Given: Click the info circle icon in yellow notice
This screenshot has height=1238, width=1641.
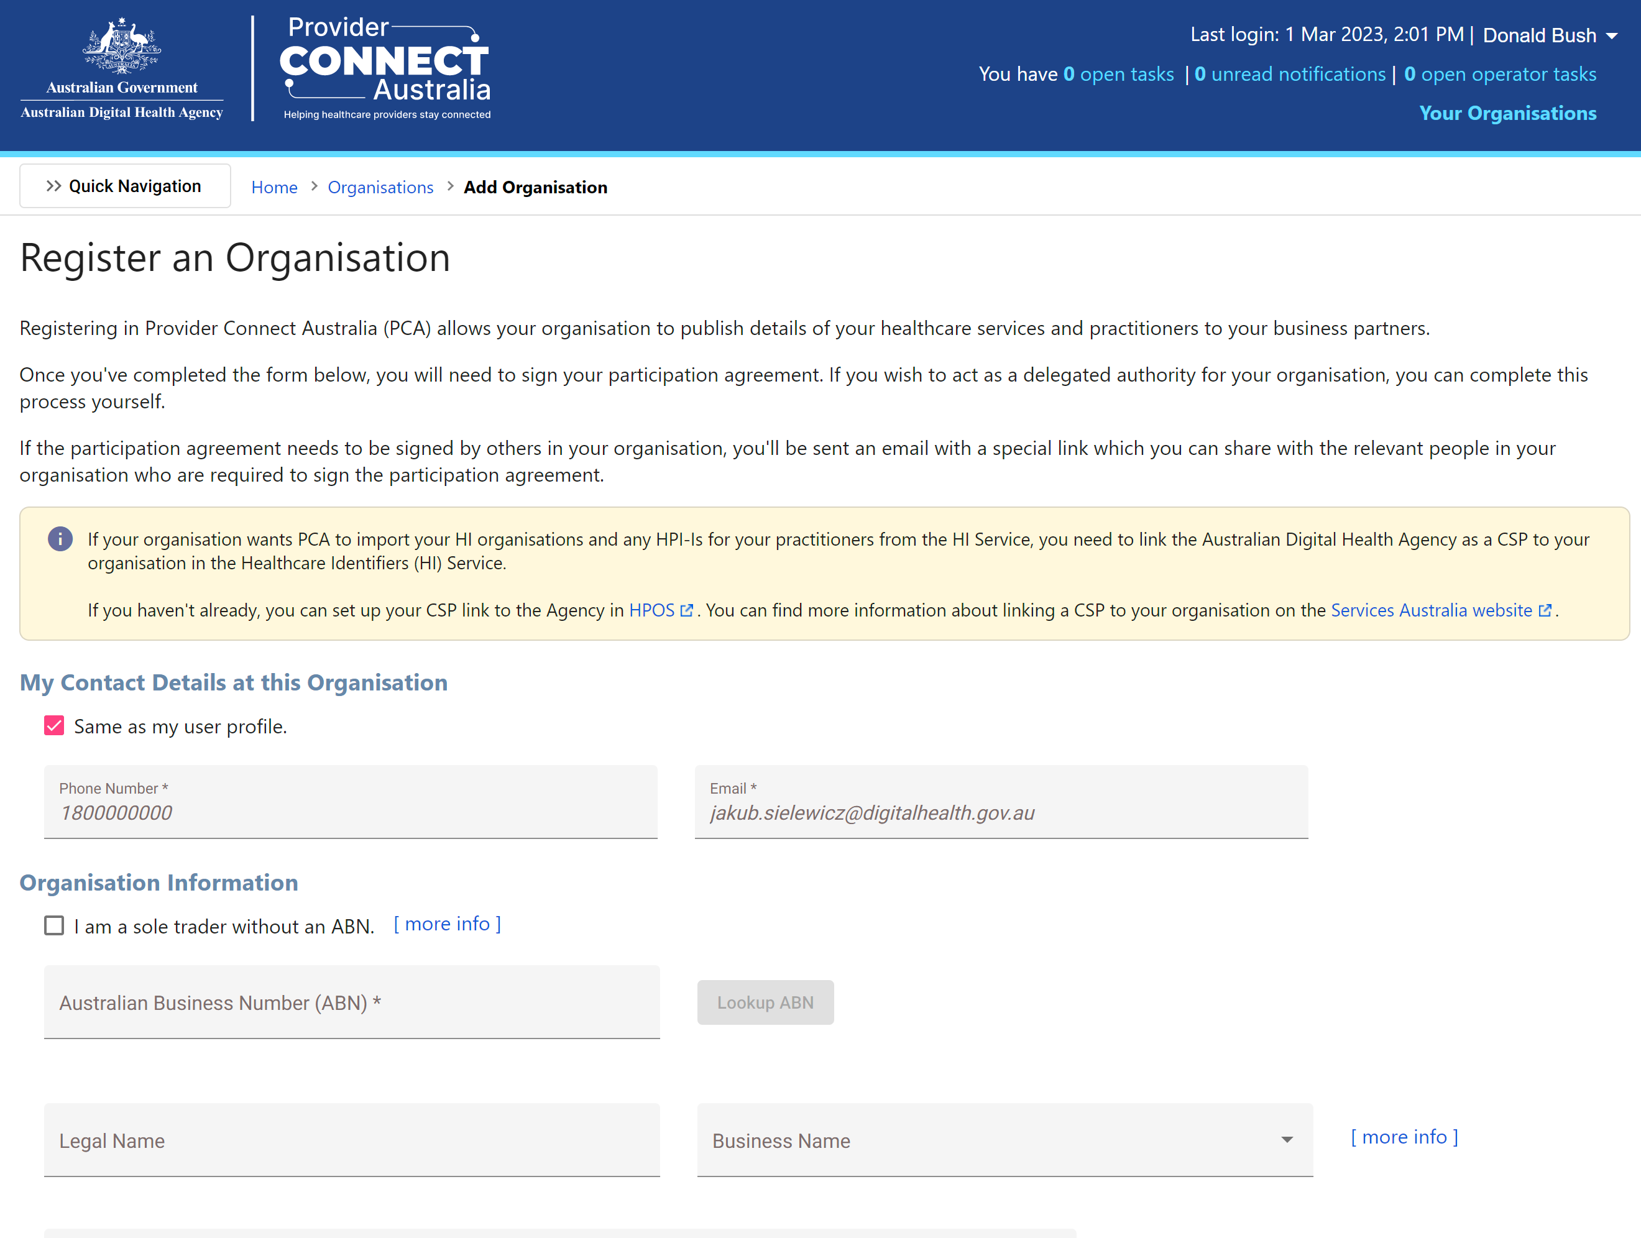Looking at the screenshot, I should [x=60, y=539].
